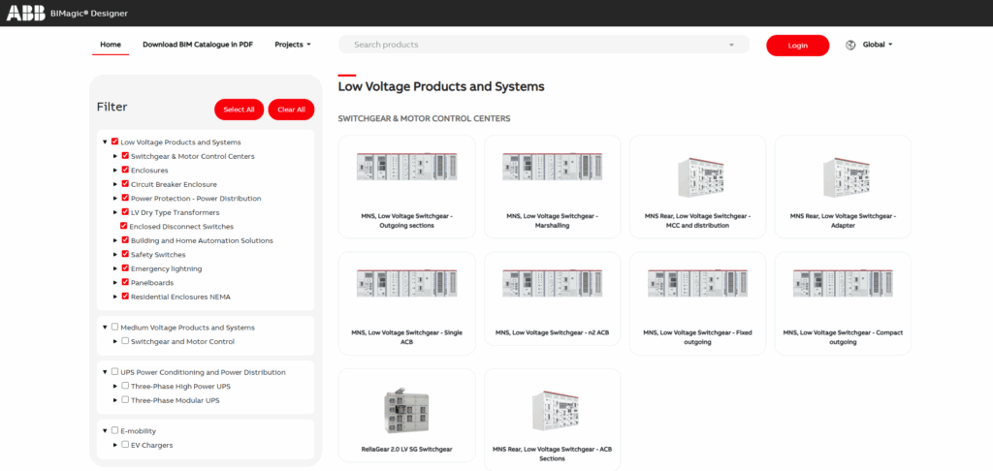Check UPS Power Conditioning and Power Distribution

(114, 371)
